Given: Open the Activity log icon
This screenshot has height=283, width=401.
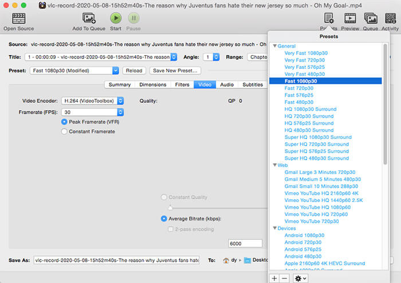Looking at the screenshot, I should (x=390, y=18).
